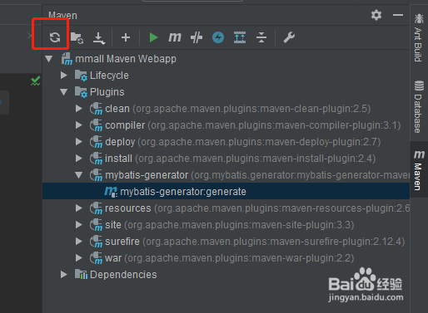The image size is (428, 313).
Task: Select the surefire plugin row
Action: (226, 242)
